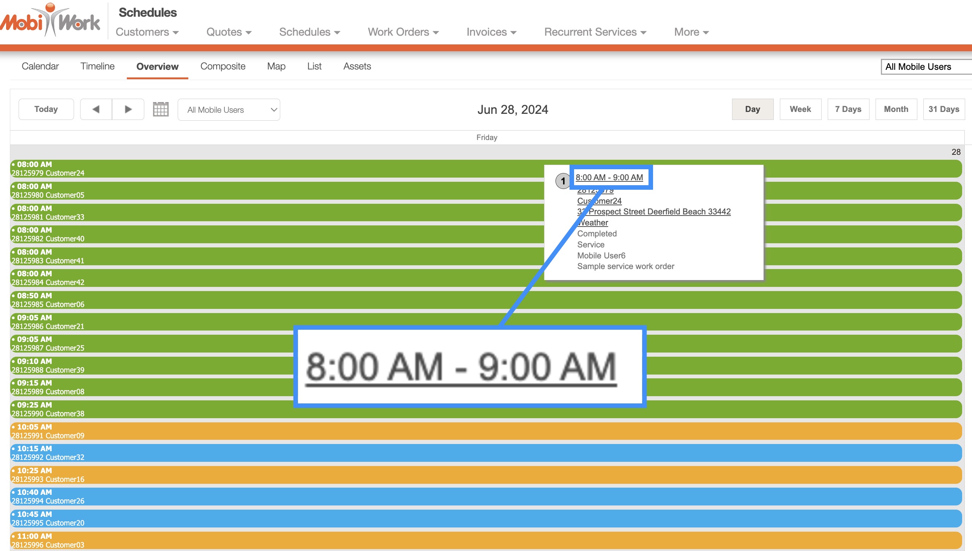Switch to the Timeline tab
This screenshot has width=972, height=551.
[97, 66]
